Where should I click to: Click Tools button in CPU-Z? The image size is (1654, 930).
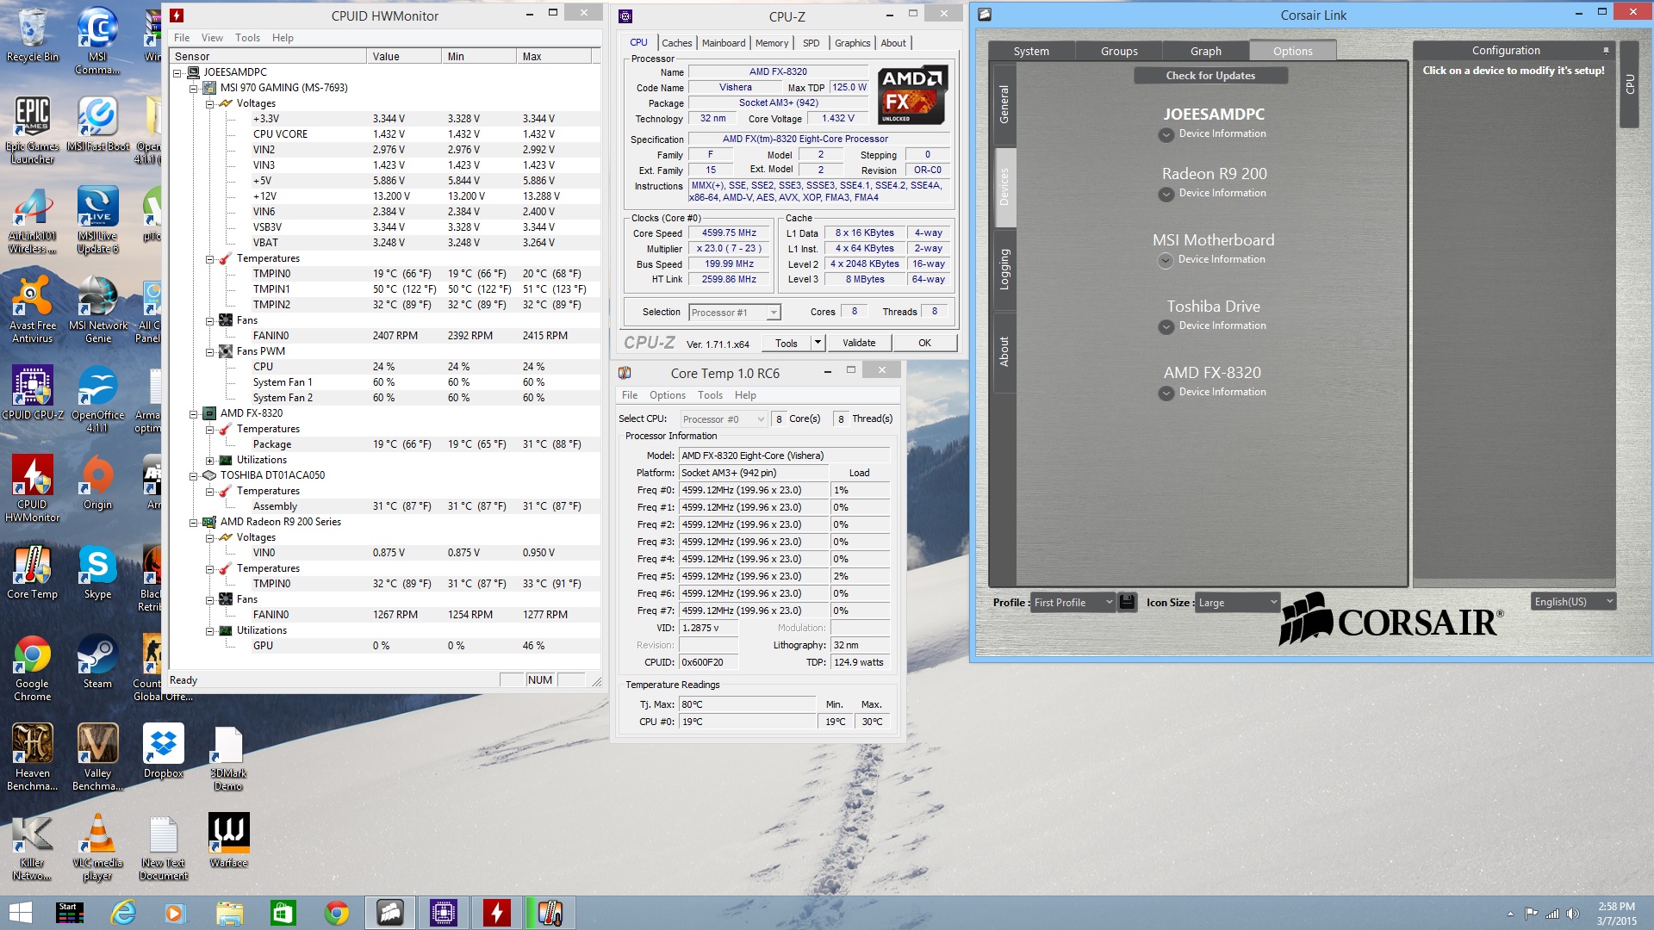[787, 343]
